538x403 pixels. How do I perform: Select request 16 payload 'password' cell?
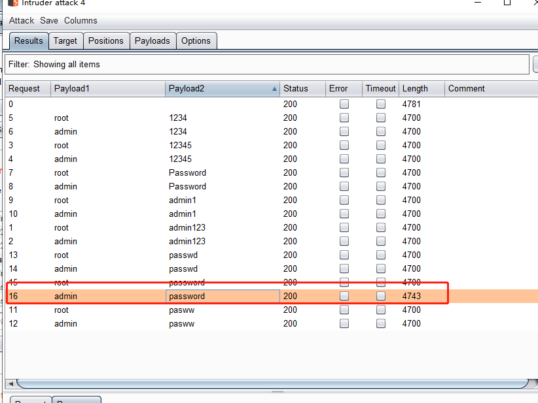[223, 296]
